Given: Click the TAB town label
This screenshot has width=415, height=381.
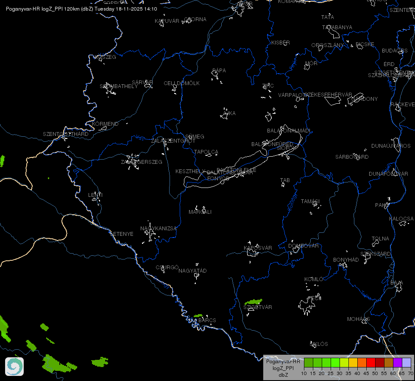Looking at the screenshot, I should [285, 180].
